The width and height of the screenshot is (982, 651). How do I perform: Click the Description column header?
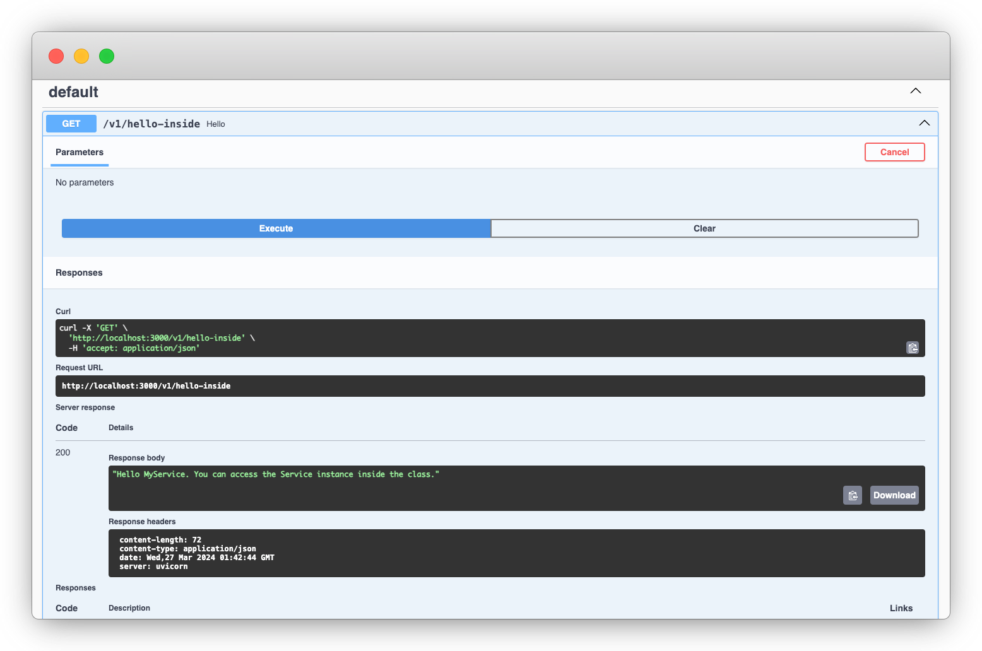tap(129, 608)
